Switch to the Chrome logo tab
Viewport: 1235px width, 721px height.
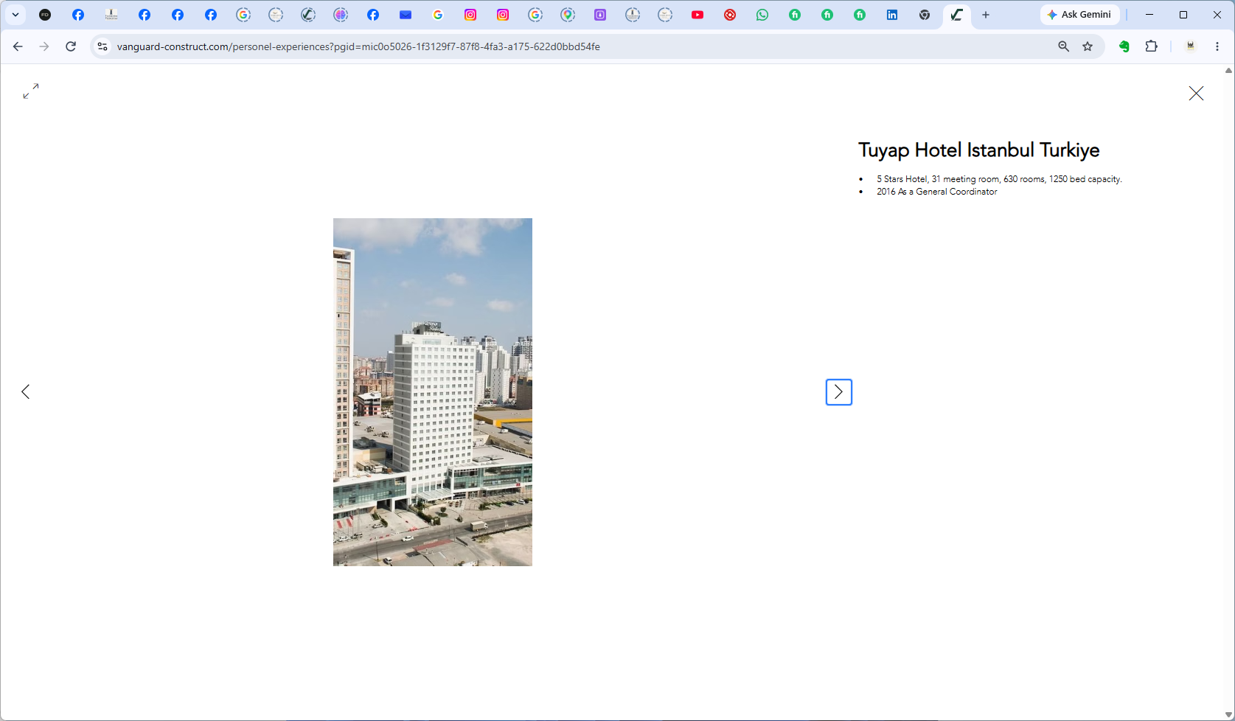tap(925, 15)
